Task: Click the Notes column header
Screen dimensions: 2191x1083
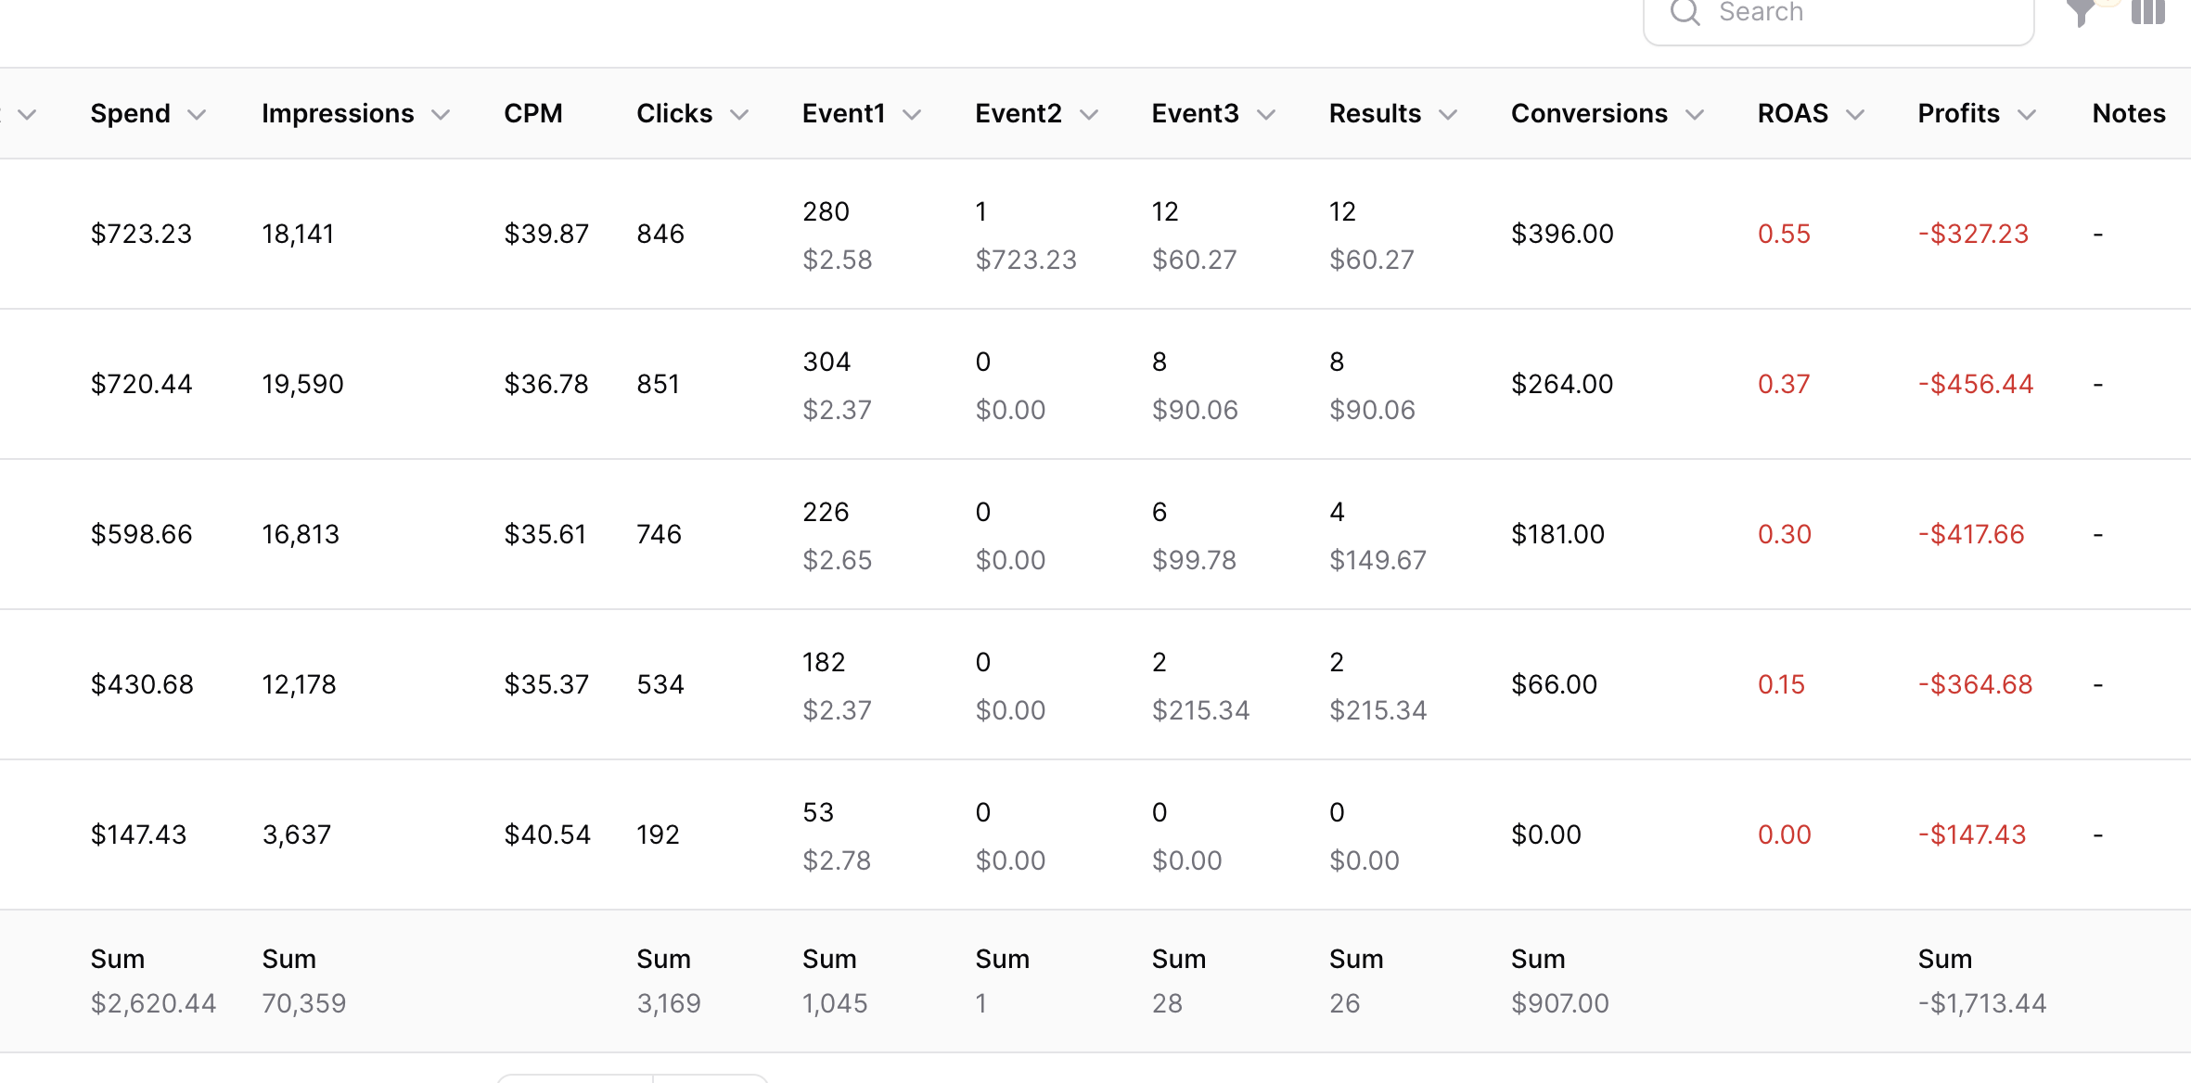Action: pyautogui.click(x=2129, y=113)
